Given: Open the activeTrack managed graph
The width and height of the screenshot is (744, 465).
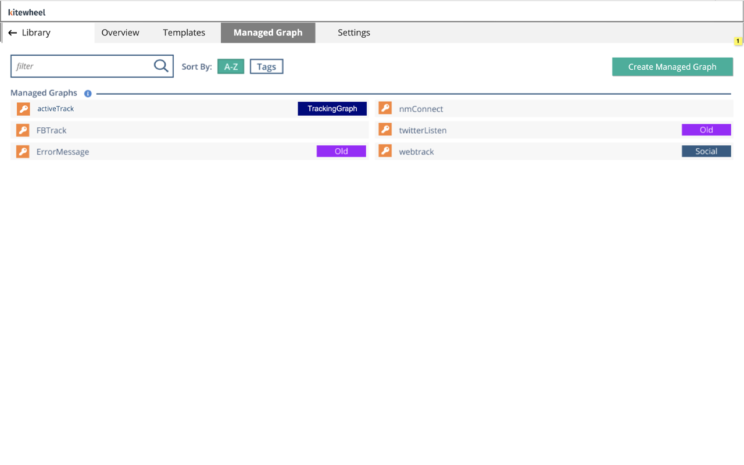Looking at the screenshot, I should tap(55, 109).
